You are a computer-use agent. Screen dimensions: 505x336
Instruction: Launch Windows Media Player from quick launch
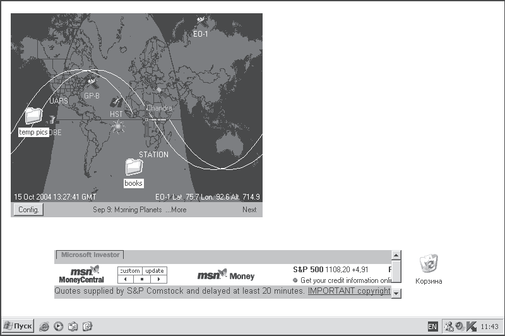click(x=58, y=327)
